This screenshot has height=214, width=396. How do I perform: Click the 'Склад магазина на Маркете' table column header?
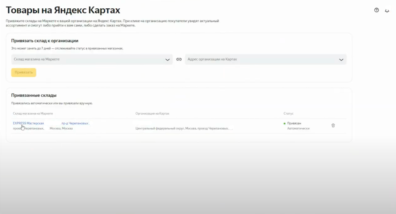tap(33, 114)
